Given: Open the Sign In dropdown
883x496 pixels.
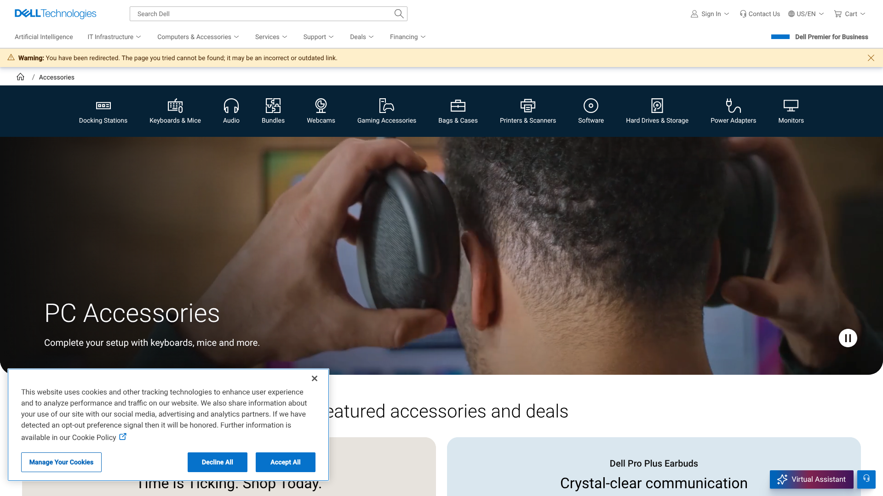Looking at the screenshot, I should [x=710, y=14].
